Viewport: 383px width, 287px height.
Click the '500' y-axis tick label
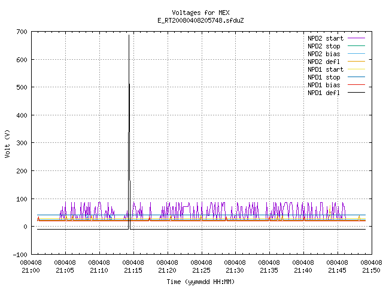pos(22,87)
